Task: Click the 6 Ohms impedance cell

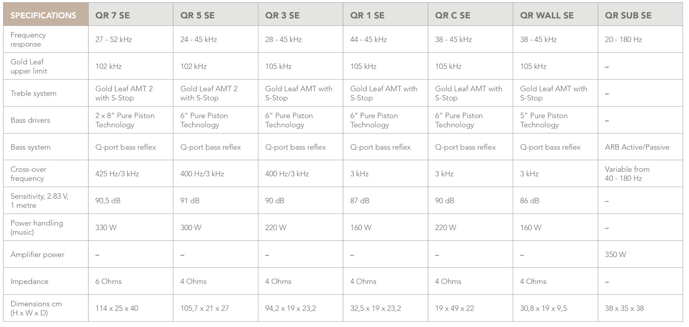Action: point(108,281)
